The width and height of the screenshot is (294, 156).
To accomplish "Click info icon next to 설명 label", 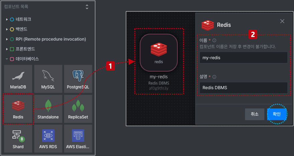I will click(214, 77).
